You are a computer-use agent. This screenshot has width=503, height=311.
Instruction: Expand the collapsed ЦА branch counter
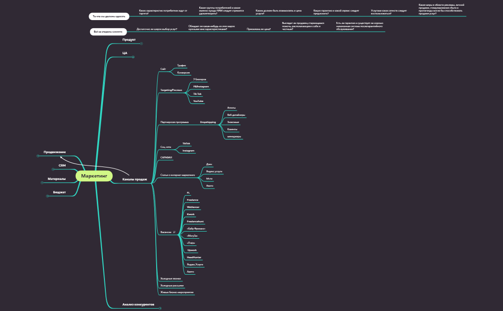coord(133,57)
